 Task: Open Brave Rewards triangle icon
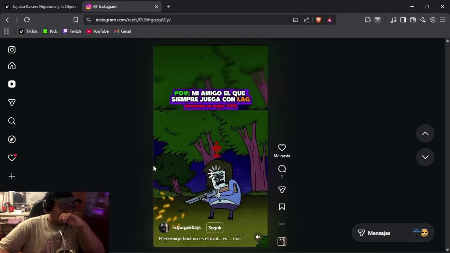point(330,20)
